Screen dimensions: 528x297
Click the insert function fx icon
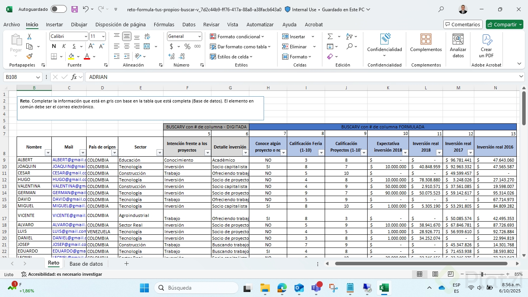(74, 77)
